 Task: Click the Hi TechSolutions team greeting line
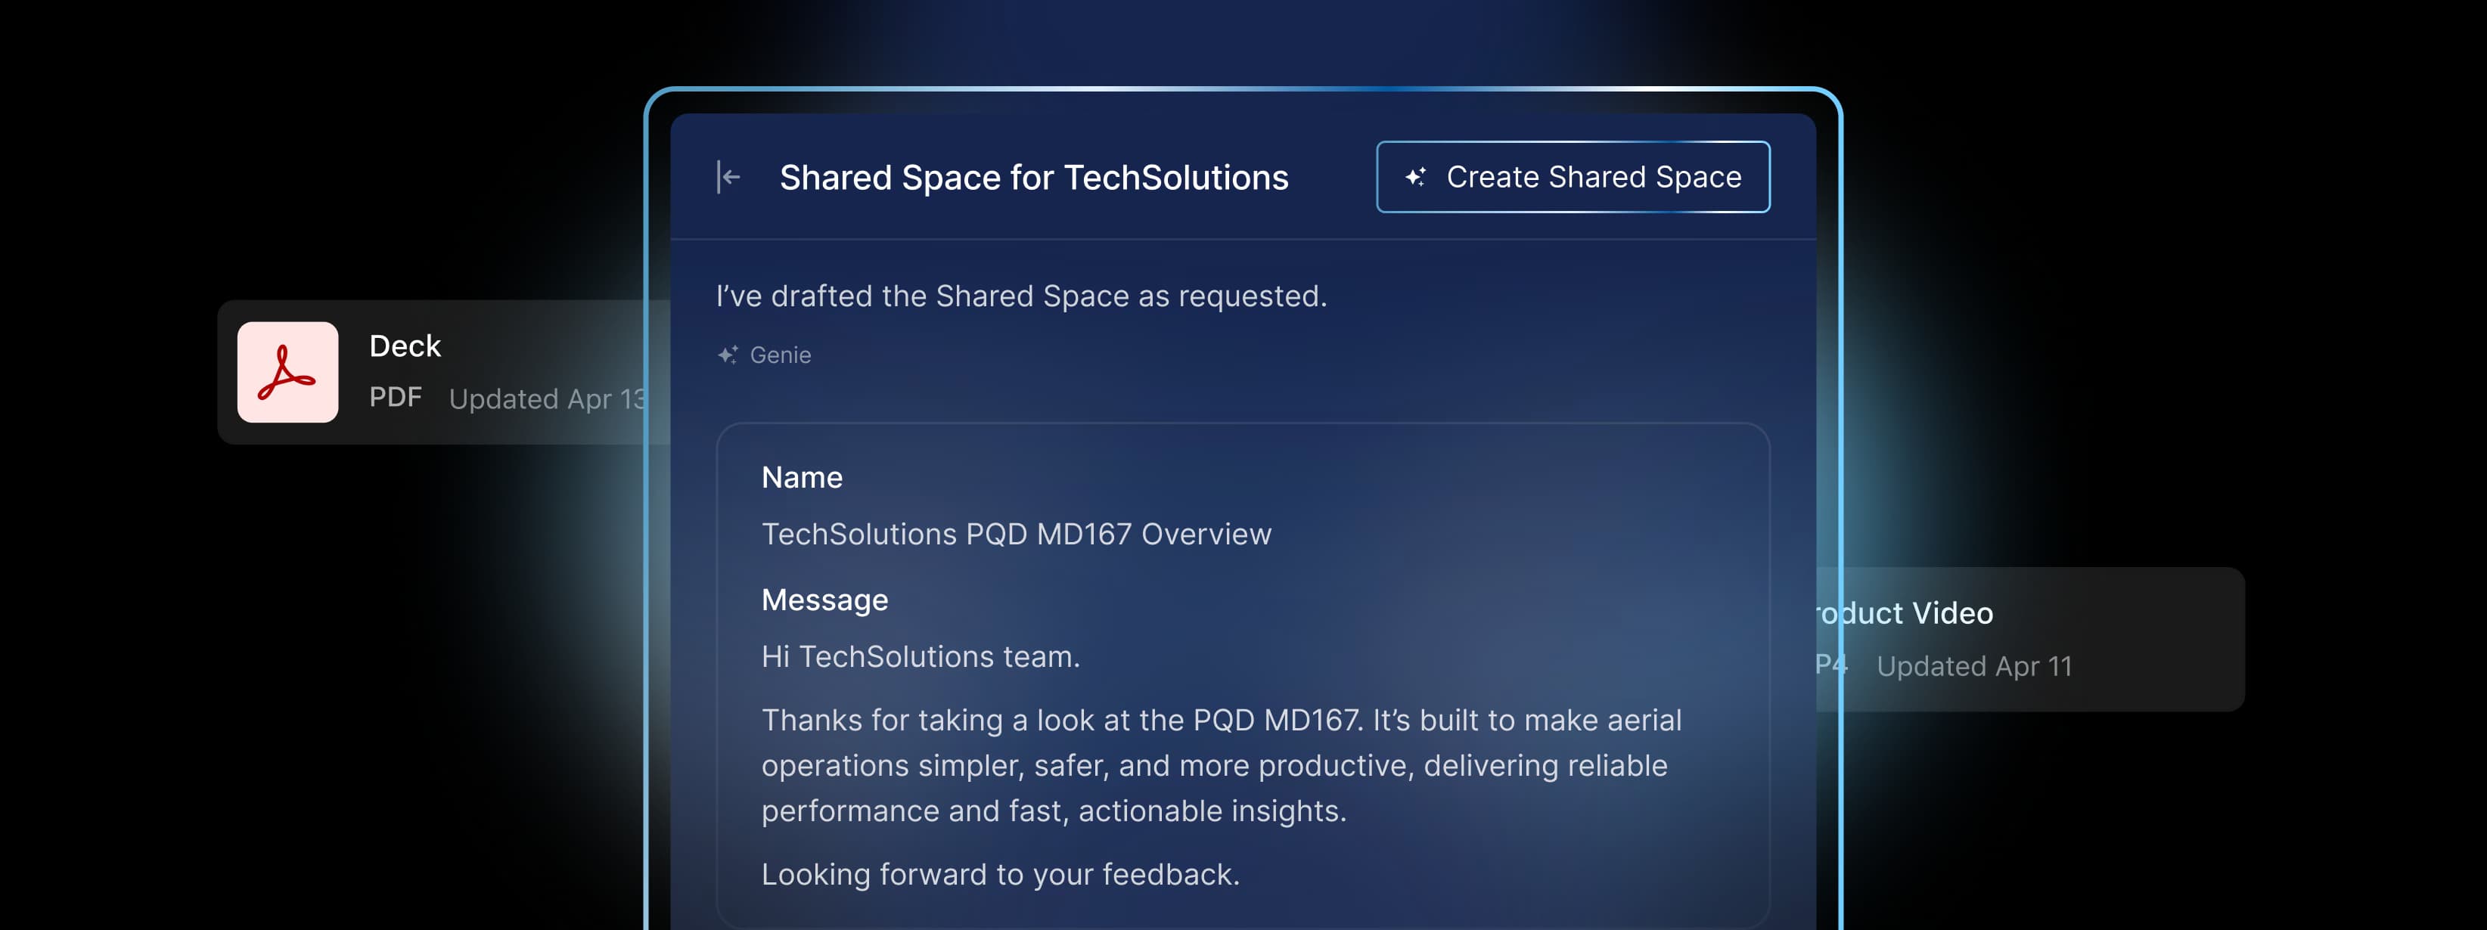920,657
